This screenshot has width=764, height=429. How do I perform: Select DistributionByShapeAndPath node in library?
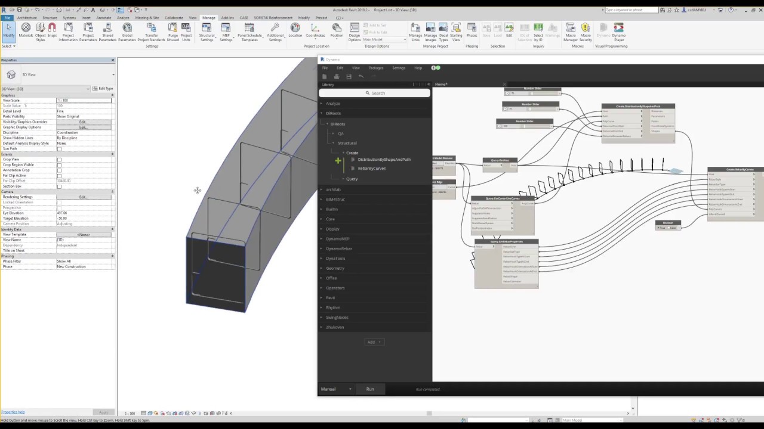pyautogui.click(x=384, y=160)
